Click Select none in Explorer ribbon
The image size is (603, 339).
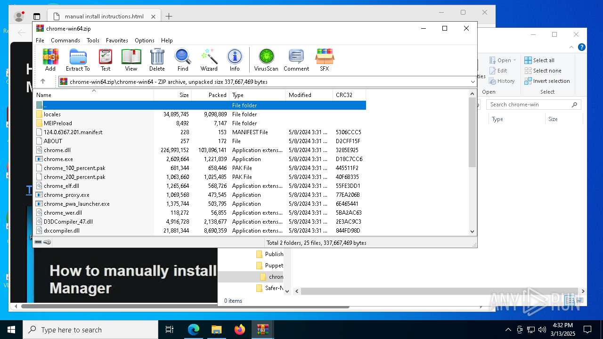543,71
